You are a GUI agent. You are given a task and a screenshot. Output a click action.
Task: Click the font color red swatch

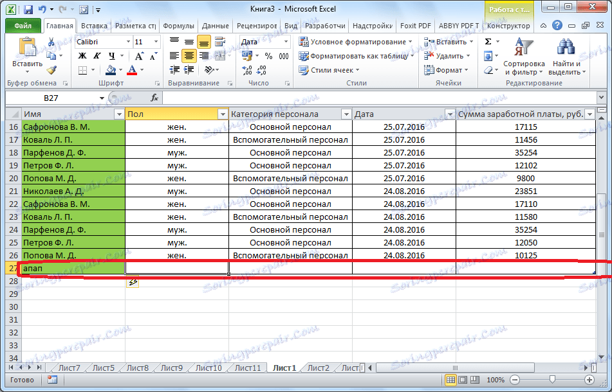click(133, 70)
